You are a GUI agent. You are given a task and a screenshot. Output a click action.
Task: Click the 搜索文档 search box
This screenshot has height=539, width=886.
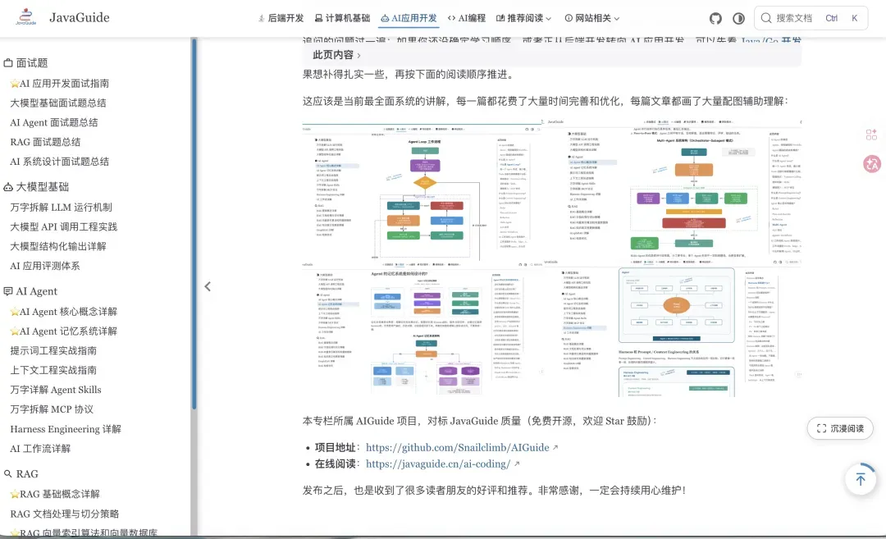(811, 18)
